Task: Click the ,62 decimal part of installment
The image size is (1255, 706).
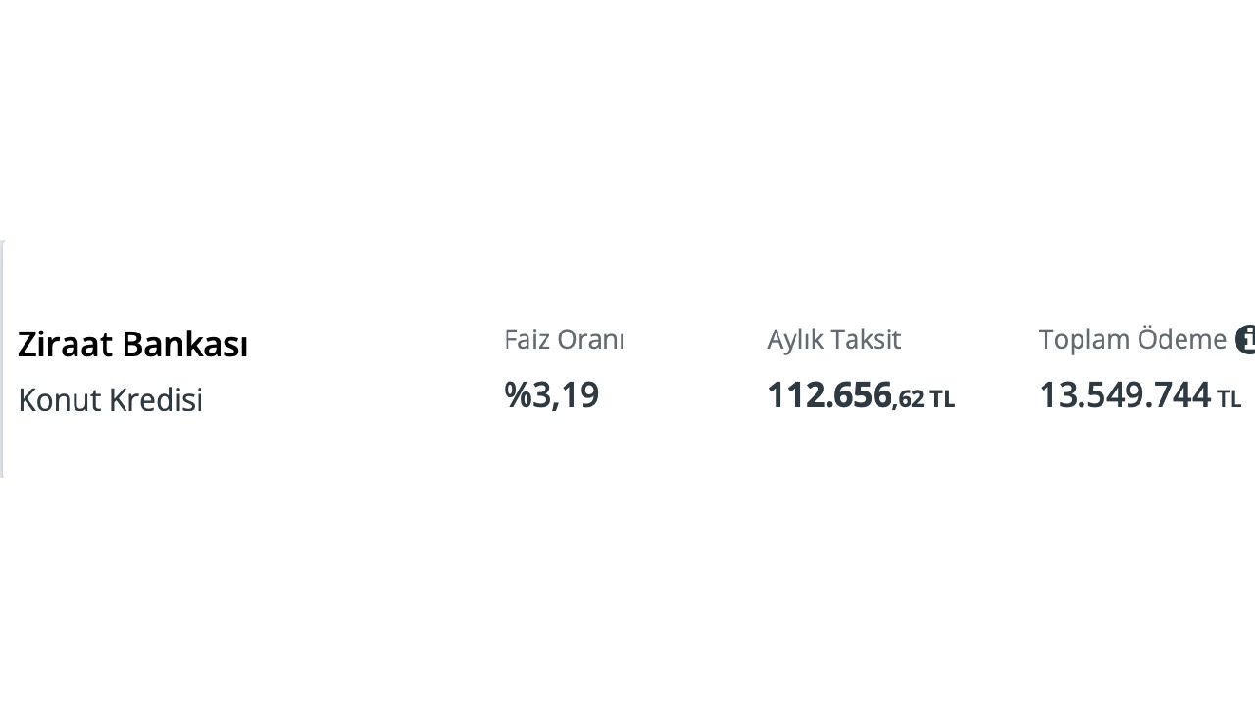Action: 909,399
